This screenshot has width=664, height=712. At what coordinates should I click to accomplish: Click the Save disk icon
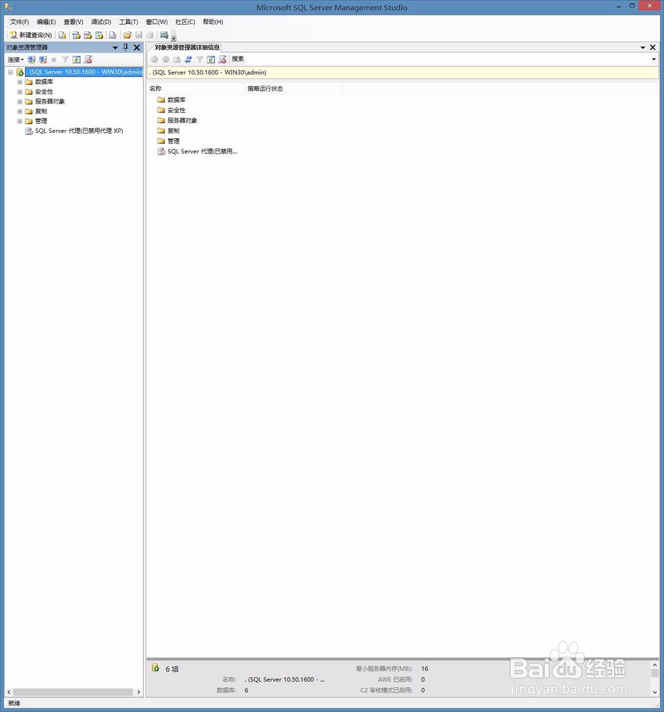coord(139,35)
